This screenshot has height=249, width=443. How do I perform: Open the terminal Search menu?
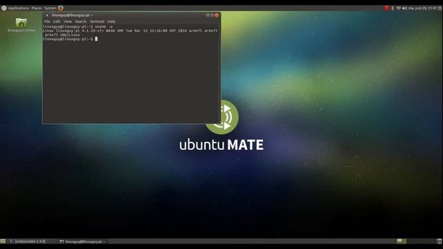coord(80,21)
